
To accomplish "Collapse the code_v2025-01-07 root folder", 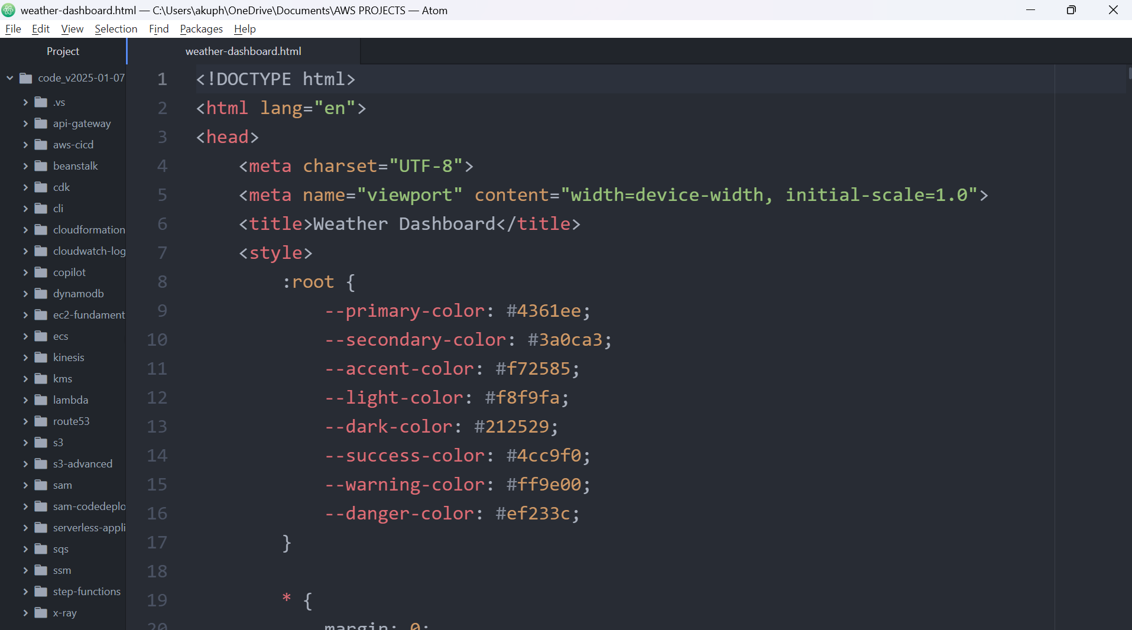I will click(9, 77).
